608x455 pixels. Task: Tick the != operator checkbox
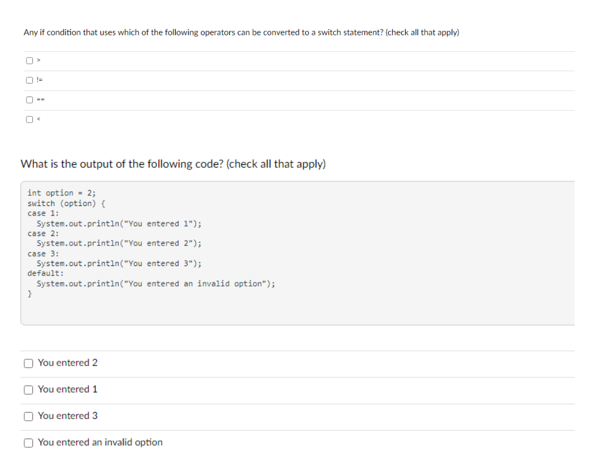click(x=29, y=81)
